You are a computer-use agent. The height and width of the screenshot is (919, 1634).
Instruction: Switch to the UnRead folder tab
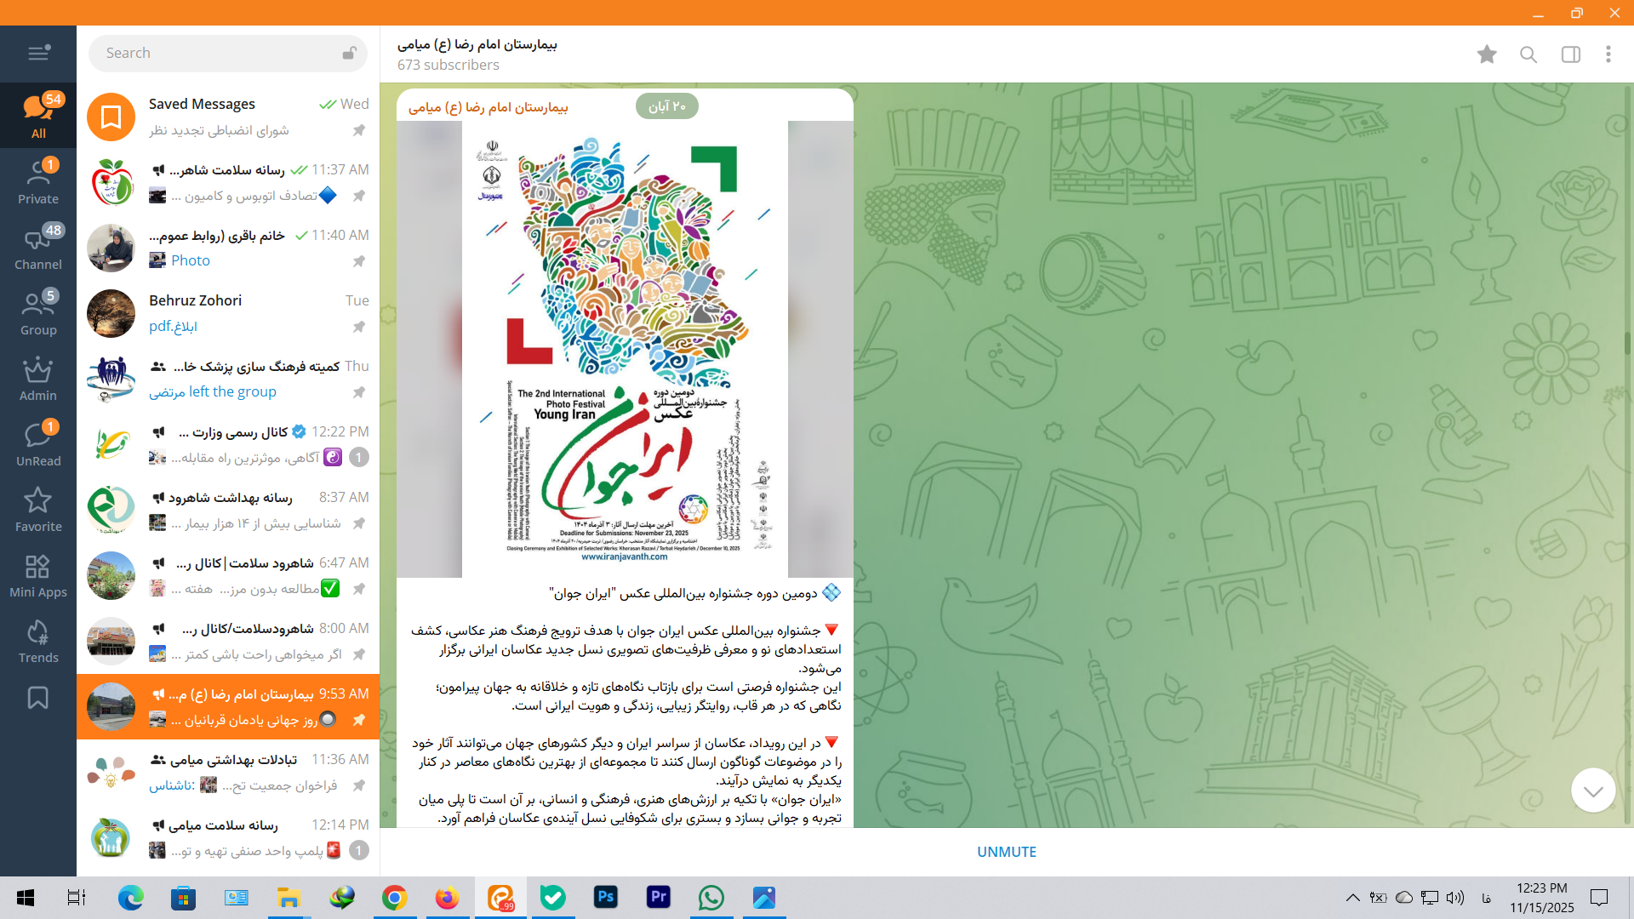(38, 445)
